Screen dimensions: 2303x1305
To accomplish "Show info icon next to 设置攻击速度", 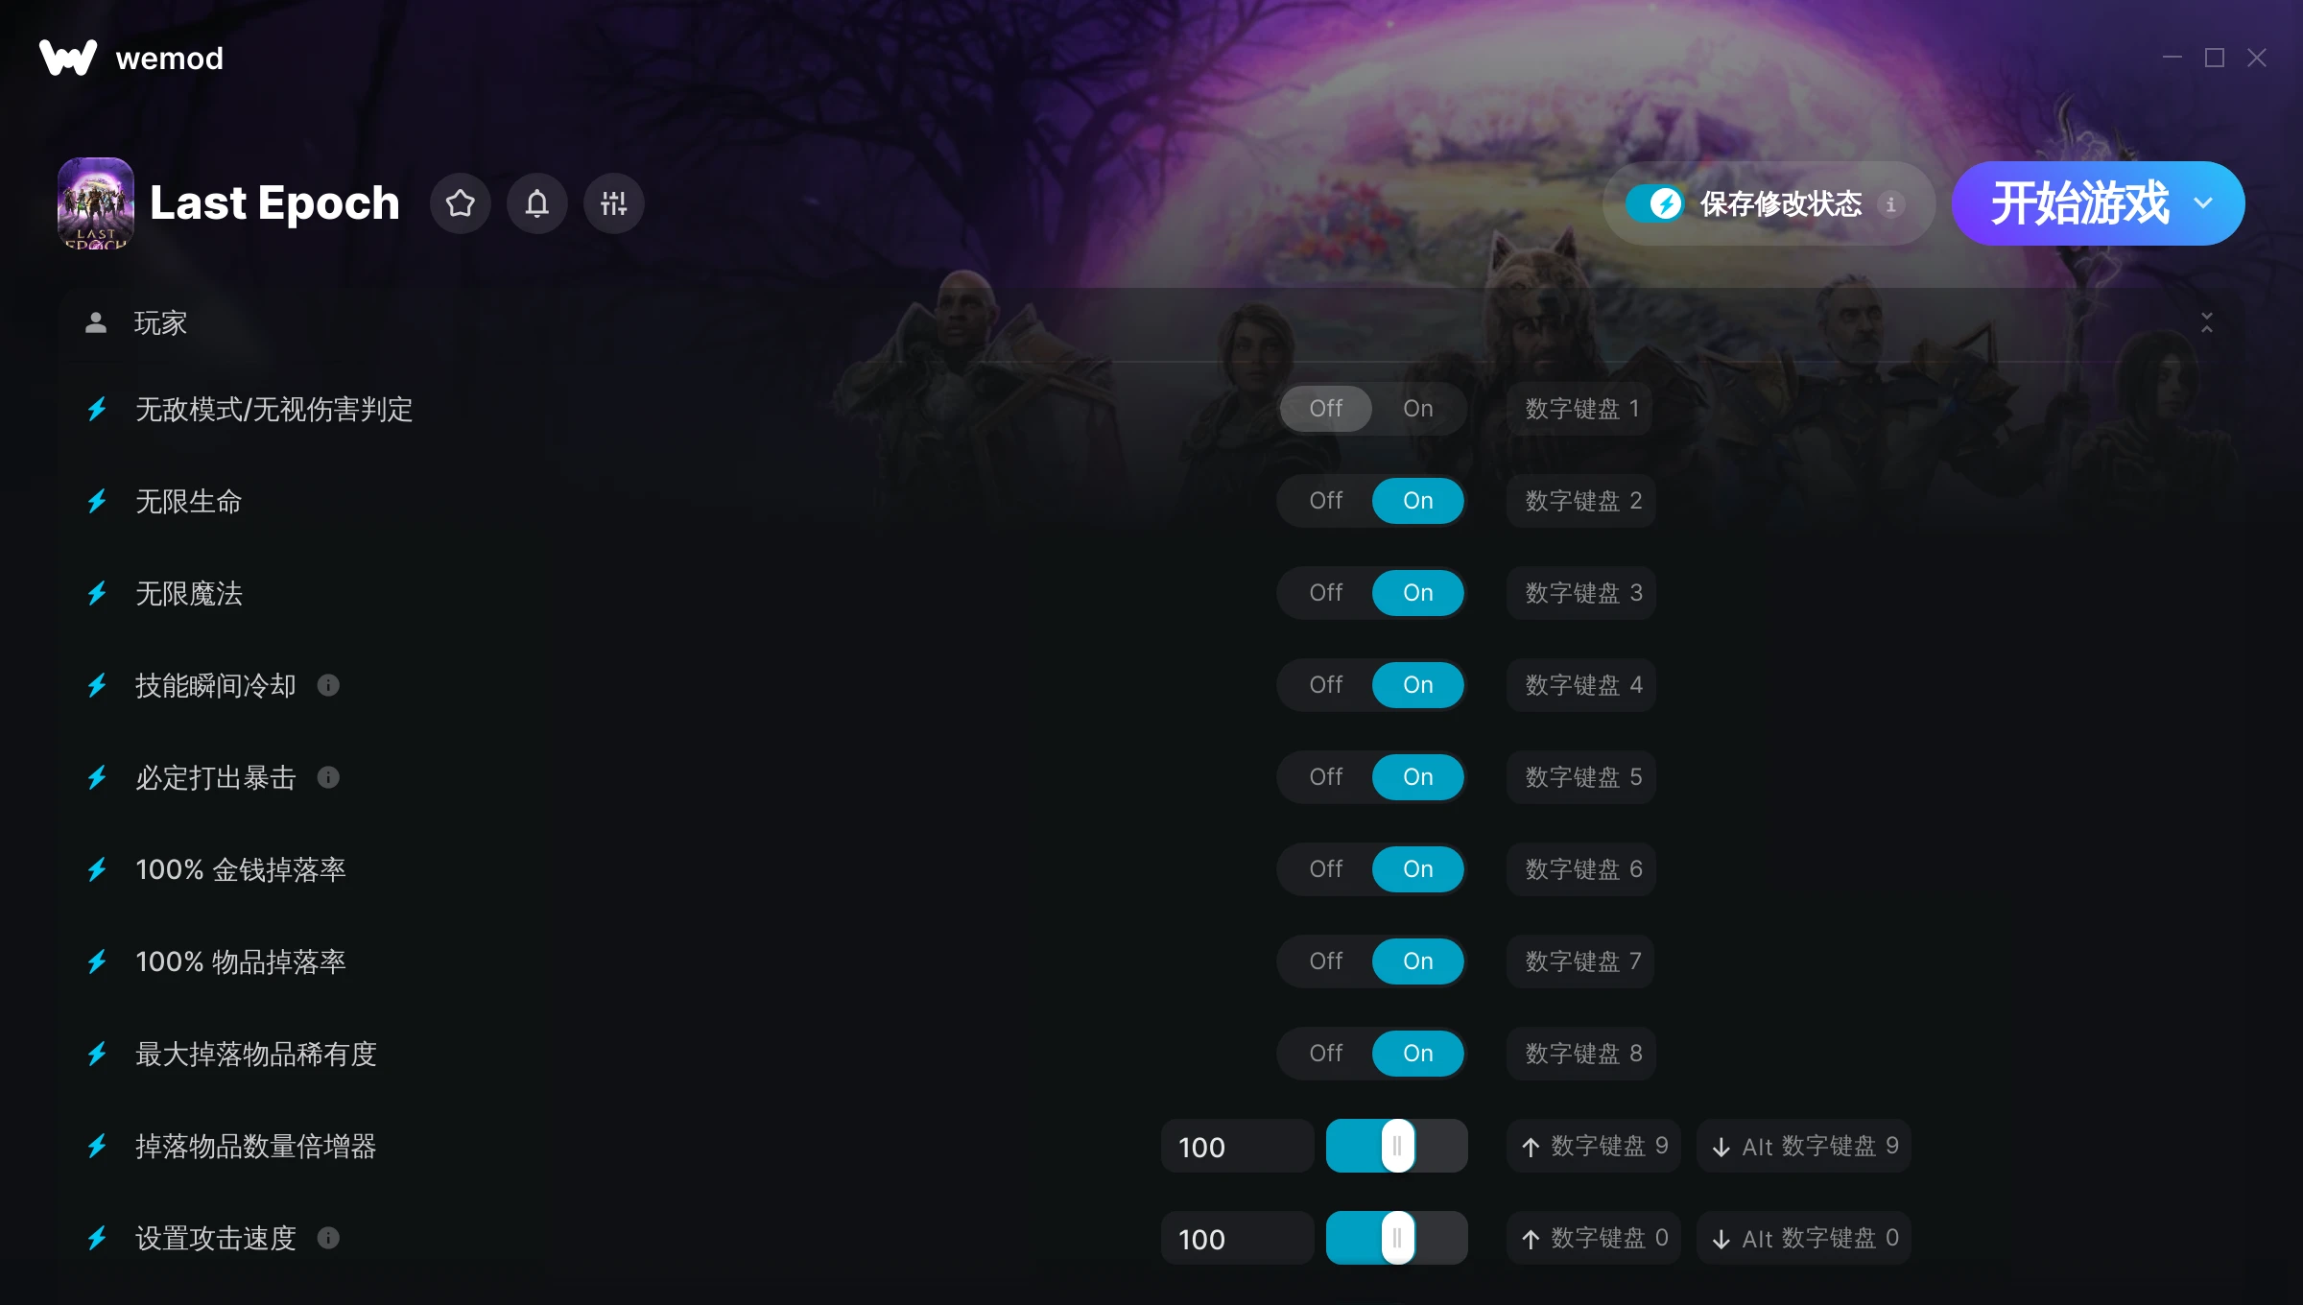I will coord(328,1238).
